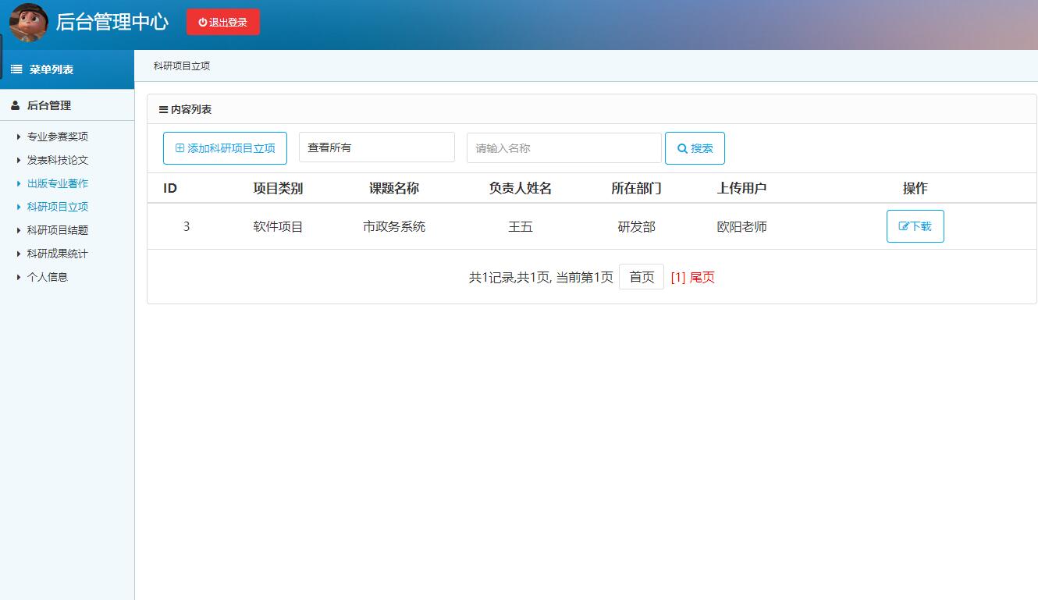Click the magnifier icon in 搜索 button

tap(681, 147)
